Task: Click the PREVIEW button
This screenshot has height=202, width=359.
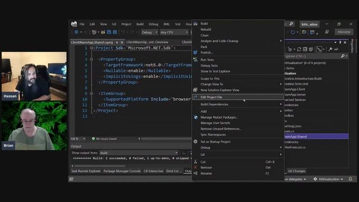Action: click(344, 32)
